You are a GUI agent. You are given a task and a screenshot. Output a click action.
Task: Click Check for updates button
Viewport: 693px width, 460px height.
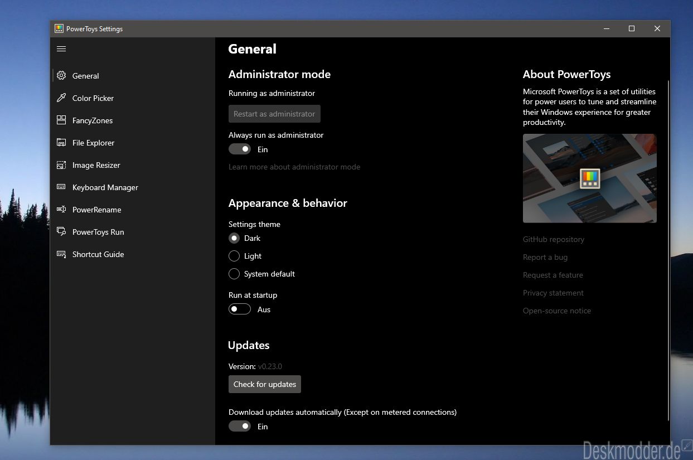265,384
